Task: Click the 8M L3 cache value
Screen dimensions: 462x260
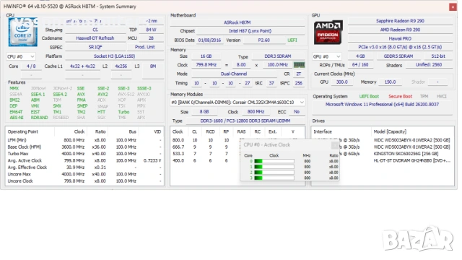Action: (x=153, y=66)
